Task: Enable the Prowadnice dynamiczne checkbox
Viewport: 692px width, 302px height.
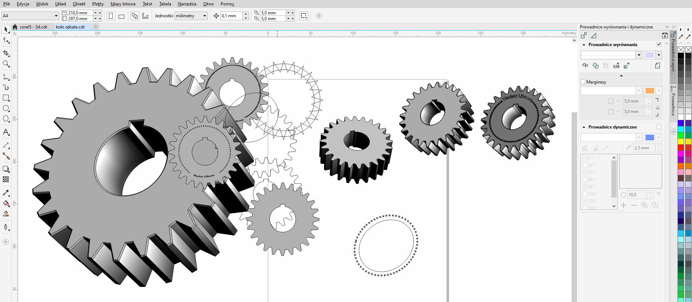Action: click(659, 127)
